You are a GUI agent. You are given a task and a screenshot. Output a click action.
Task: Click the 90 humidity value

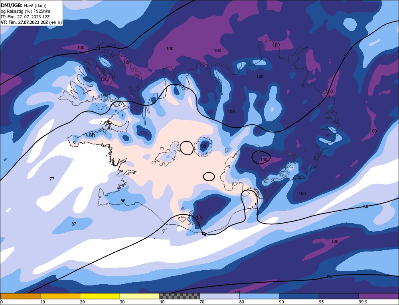click(x=123, y=201)
